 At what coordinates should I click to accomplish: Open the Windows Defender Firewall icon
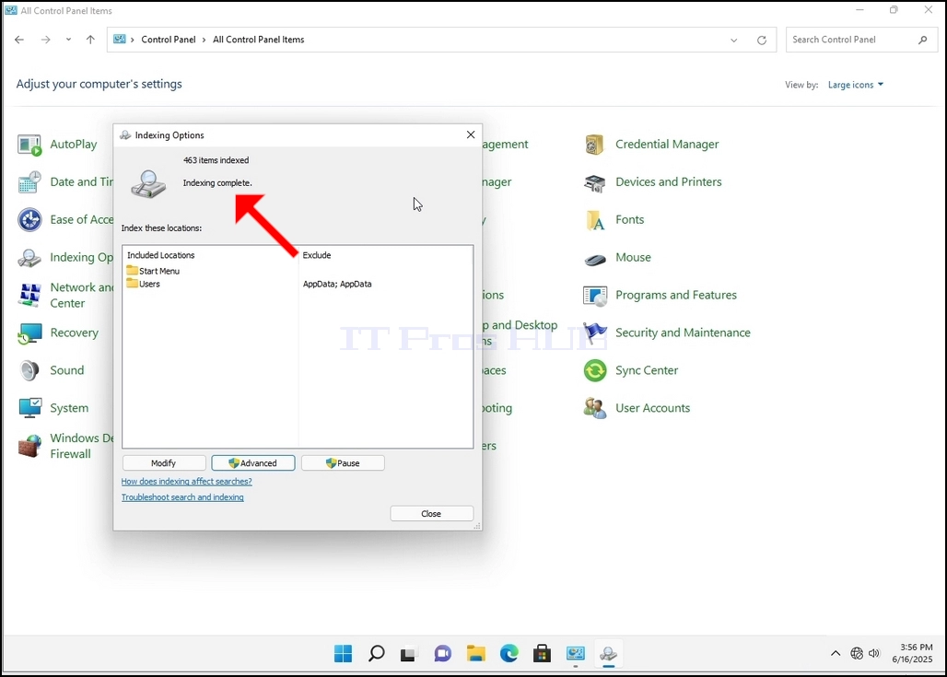click(x=29, y=447)
